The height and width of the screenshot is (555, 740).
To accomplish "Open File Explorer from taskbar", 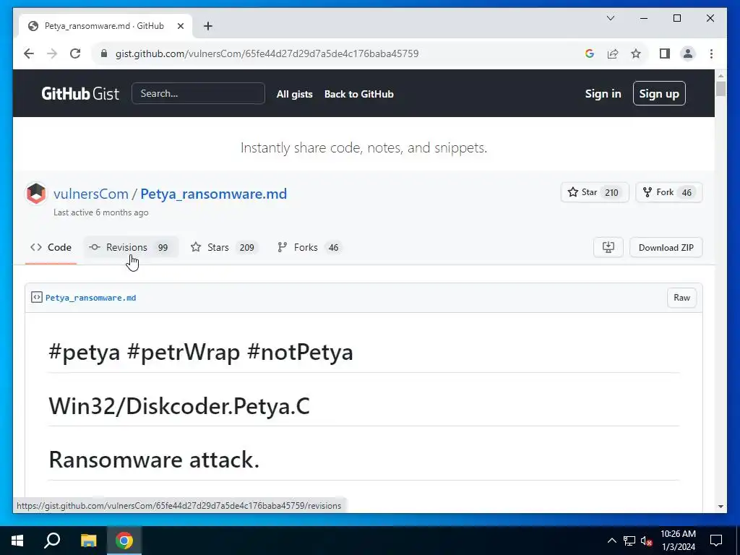I will pos(88,541).
